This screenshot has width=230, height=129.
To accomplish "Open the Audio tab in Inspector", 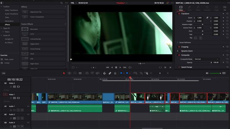I will coord(189,8).
